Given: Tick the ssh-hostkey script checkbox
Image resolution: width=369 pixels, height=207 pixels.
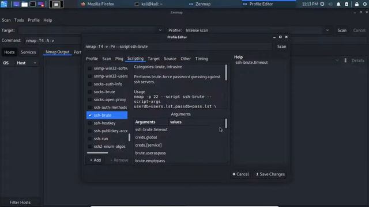Looking at the screenshot, I should [90, 123].
